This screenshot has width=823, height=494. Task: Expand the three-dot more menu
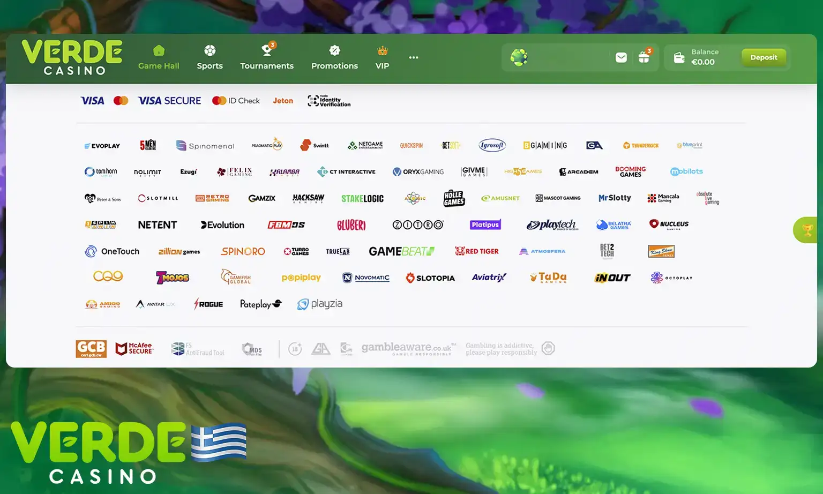(414, 57)
